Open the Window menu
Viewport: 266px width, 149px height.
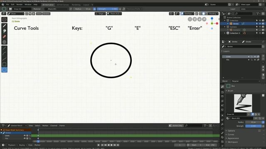(x=28, y=5)
